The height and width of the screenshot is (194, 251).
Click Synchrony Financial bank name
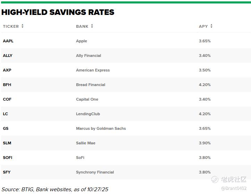tap(95, 172)
